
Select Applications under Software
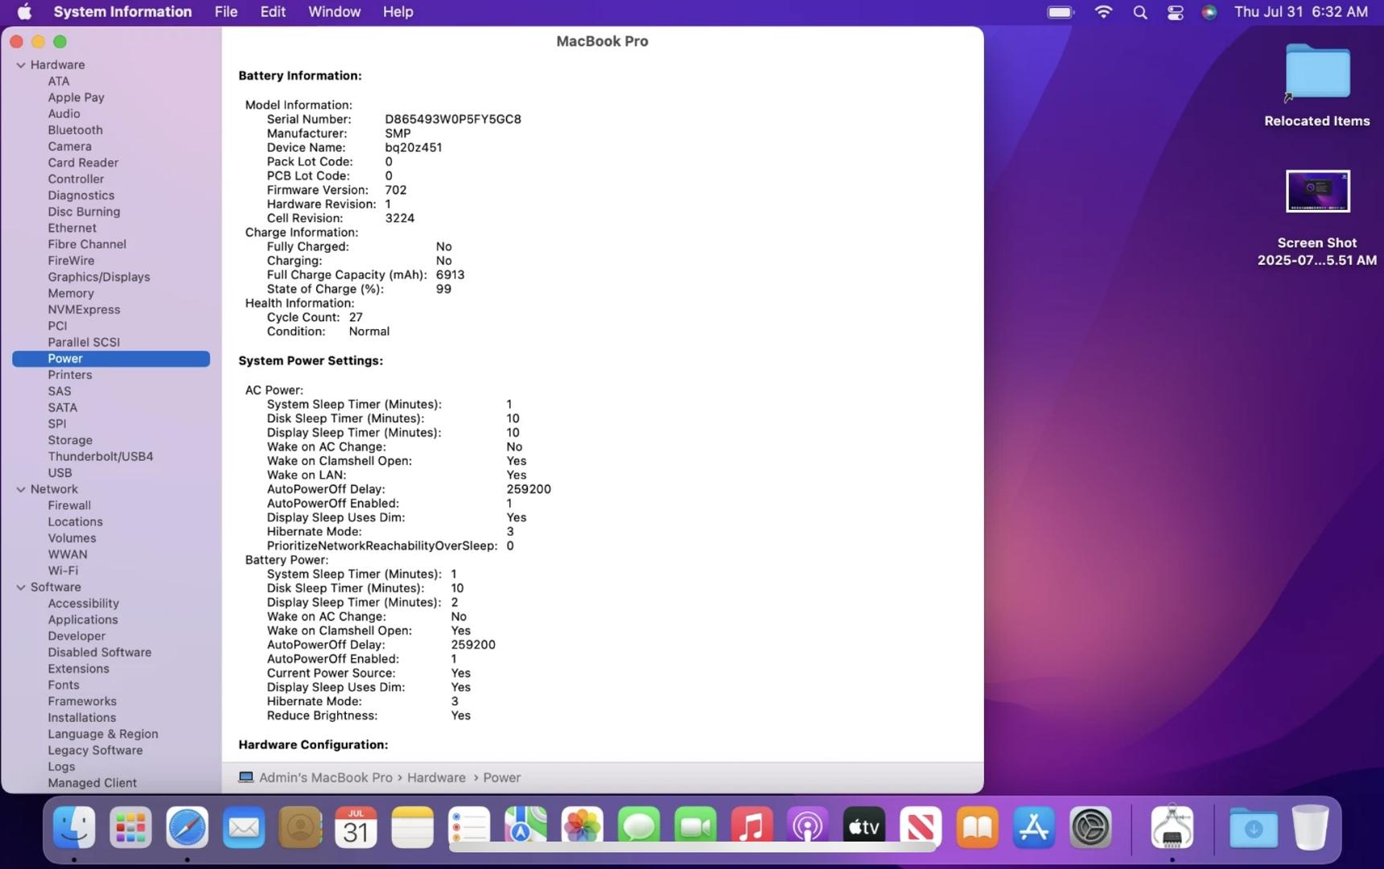click(x=83, y=620)
